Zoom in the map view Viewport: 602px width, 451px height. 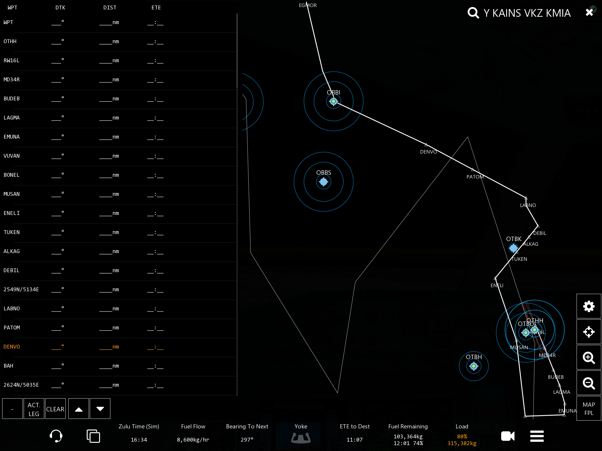[588, 357]
